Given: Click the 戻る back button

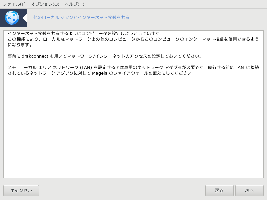Looking at the screenshot, I should click(219, 190).
